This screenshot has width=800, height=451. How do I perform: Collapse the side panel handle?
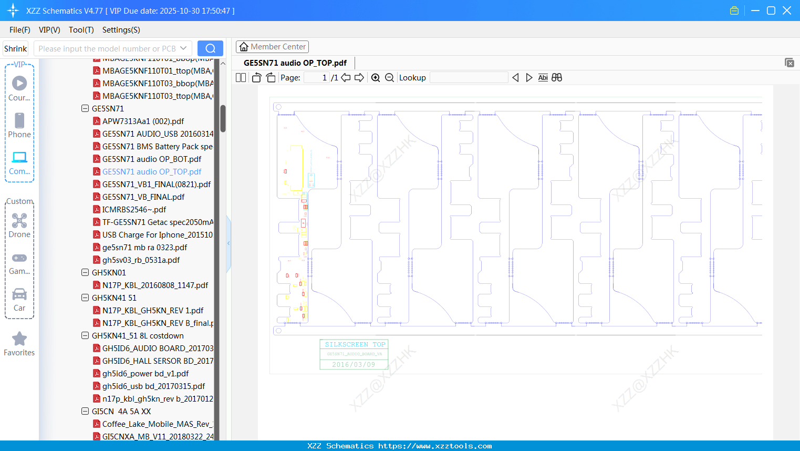(x=228, y=243)
